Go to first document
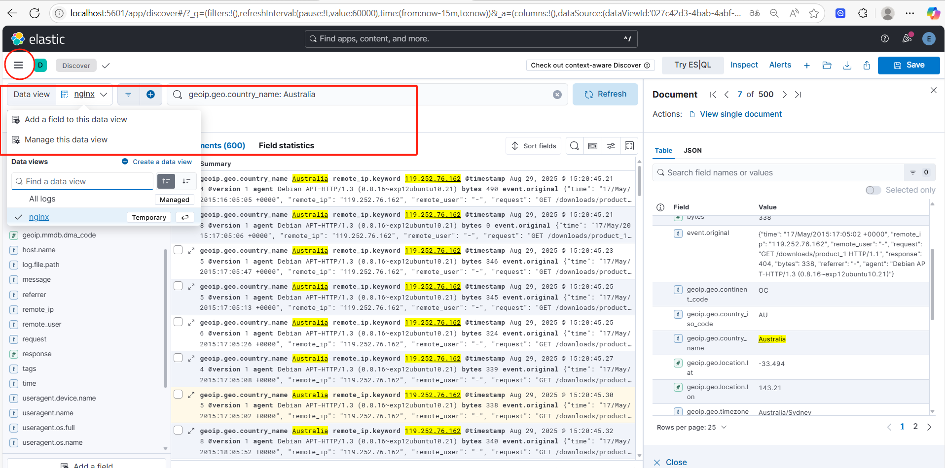Screen dimensions: 945x468 (x=713, y=95)
